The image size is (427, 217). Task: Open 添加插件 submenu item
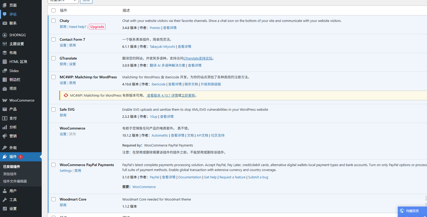[x=10, y=174]
